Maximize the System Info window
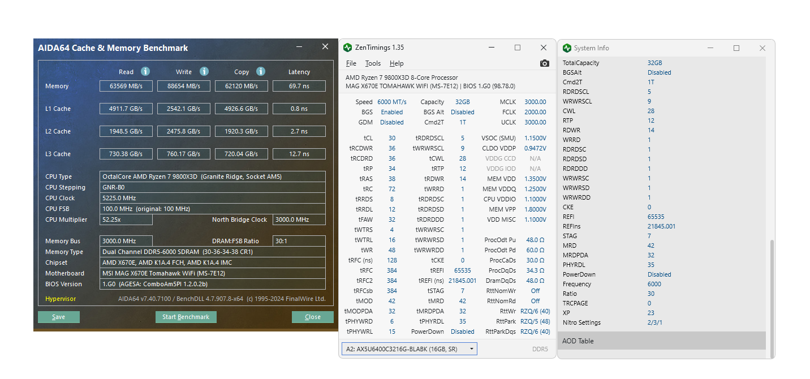 [x=736, y=48]
